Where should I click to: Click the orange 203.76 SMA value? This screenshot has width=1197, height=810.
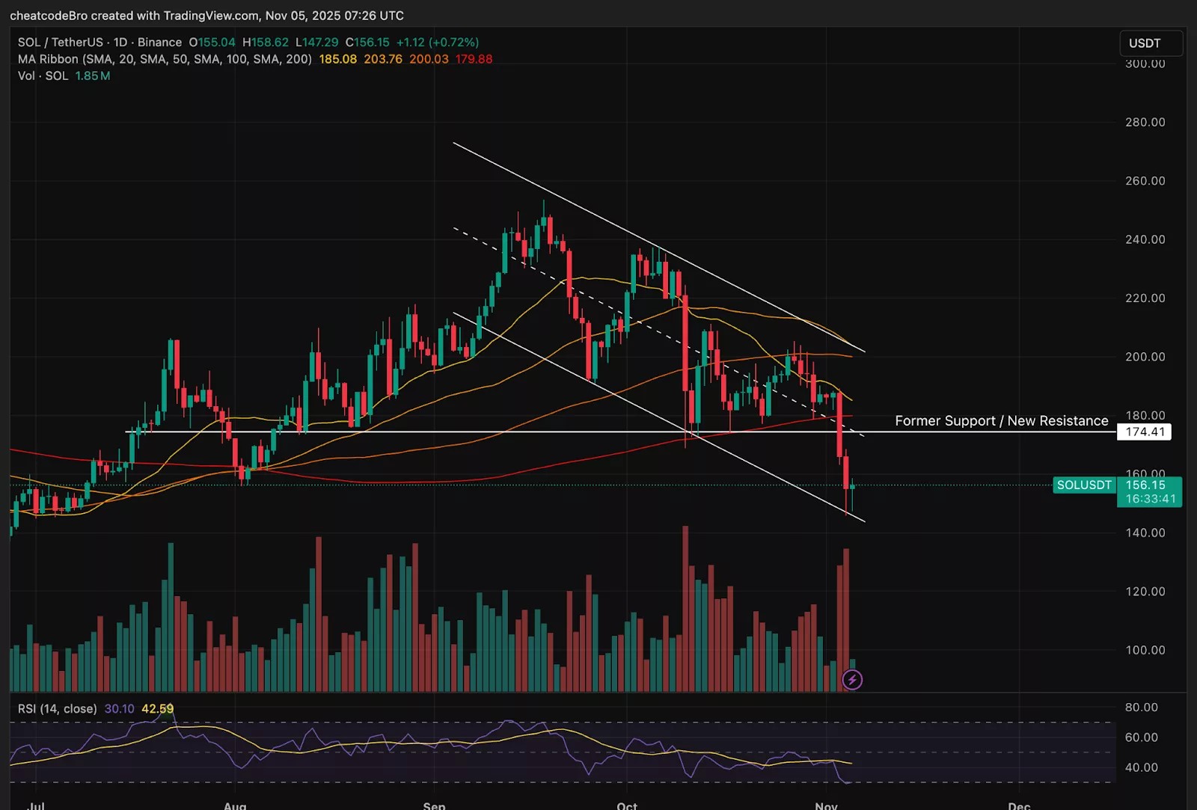(383, 59)
